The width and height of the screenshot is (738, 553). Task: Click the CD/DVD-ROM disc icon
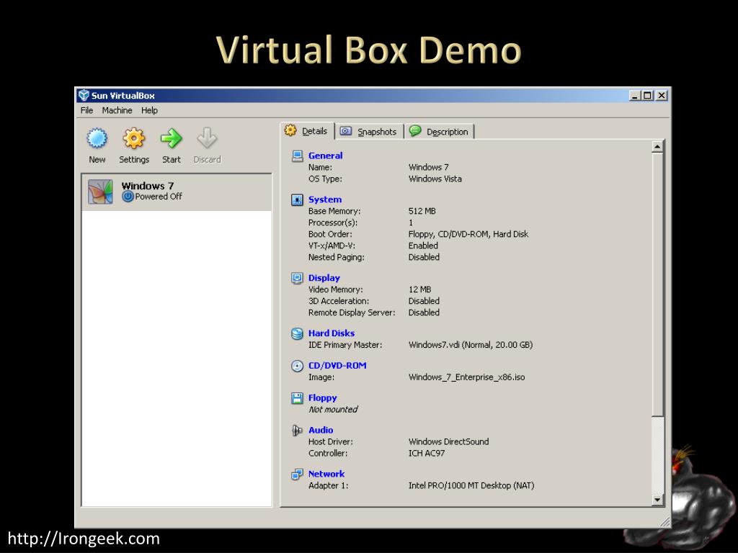[x=297, y=366]
